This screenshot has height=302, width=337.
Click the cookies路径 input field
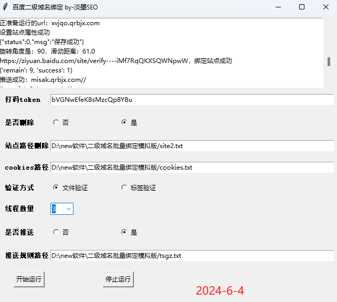pyautogui.click(x=192, y=168)
